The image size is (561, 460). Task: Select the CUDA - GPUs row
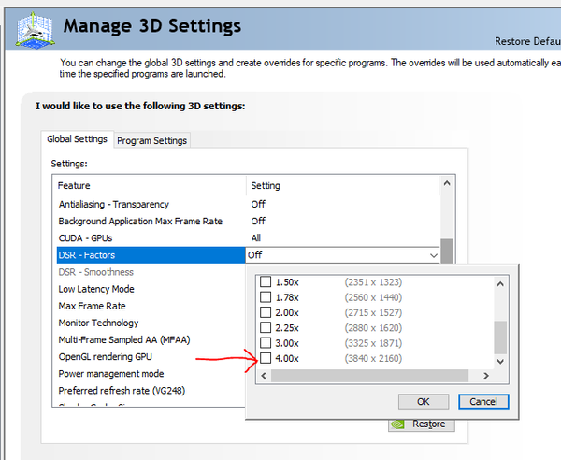point(248,238)
